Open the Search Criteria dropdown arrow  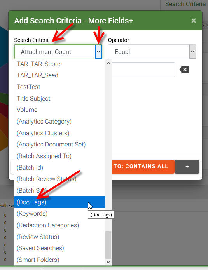click(98, 52)
